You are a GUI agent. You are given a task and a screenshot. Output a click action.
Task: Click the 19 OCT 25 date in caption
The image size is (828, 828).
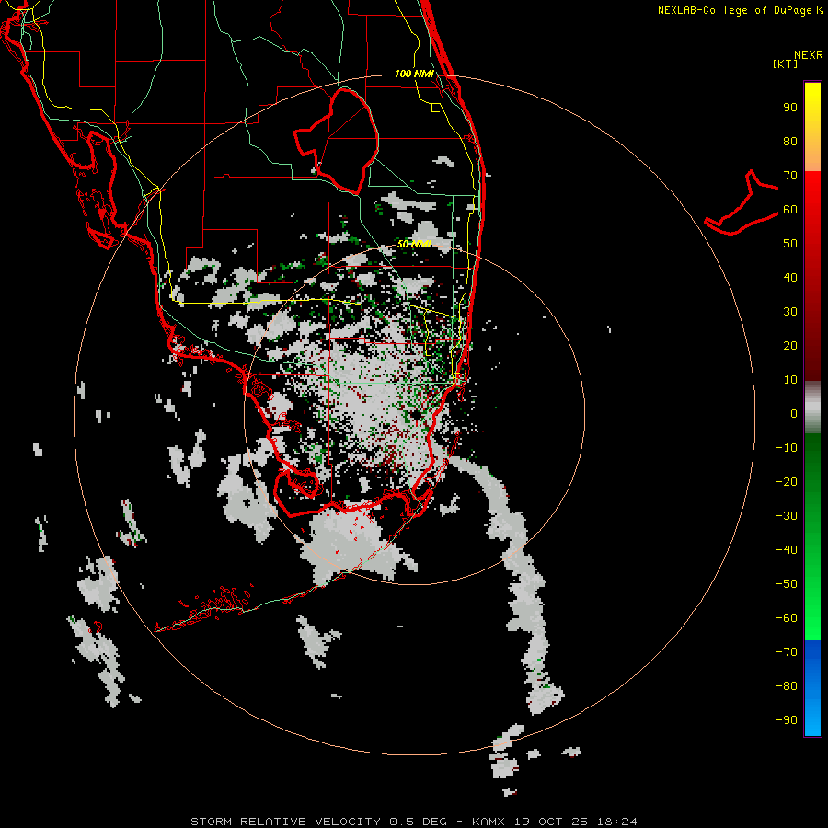tap(551, 822)
